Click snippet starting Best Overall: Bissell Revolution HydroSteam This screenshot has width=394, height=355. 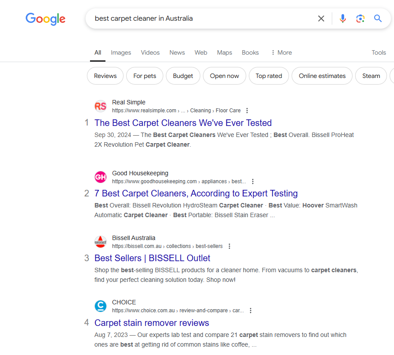[225, 210]
